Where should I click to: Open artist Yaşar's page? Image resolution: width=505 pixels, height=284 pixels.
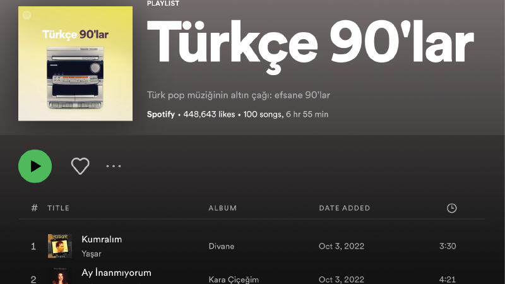[x=92, y=254]
